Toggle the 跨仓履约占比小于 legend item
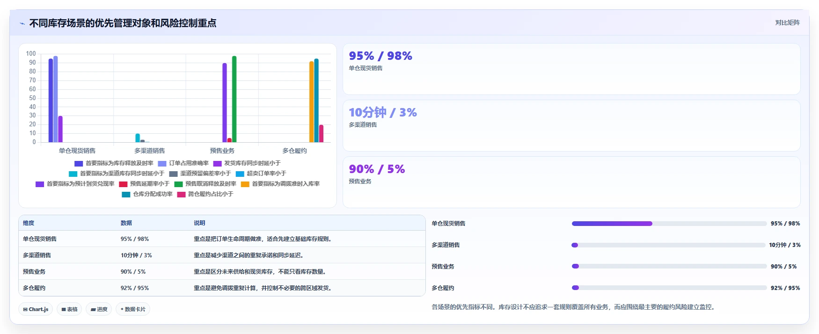The image size is (819, 334). (x=205, y=194)
